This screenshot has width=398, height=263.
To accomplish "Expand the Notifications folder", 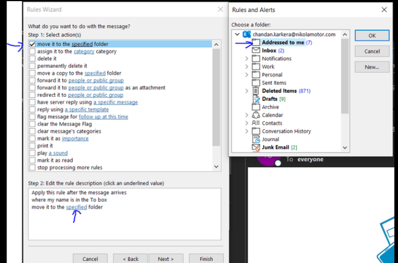I will 247,59.
